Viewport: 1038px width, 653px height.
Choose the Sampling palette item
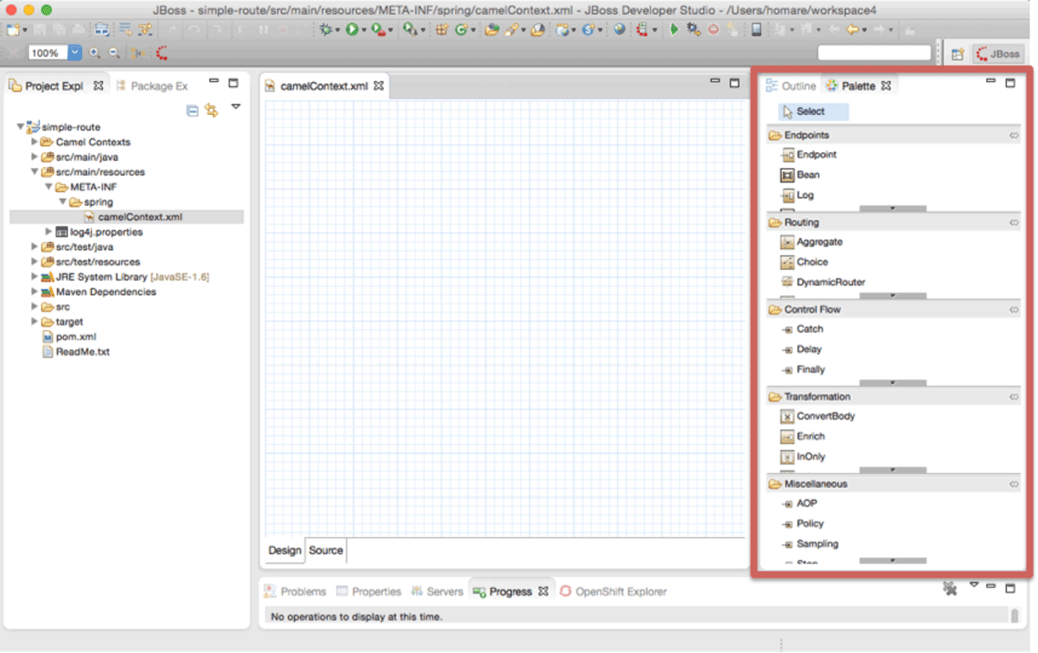(810, 544)
